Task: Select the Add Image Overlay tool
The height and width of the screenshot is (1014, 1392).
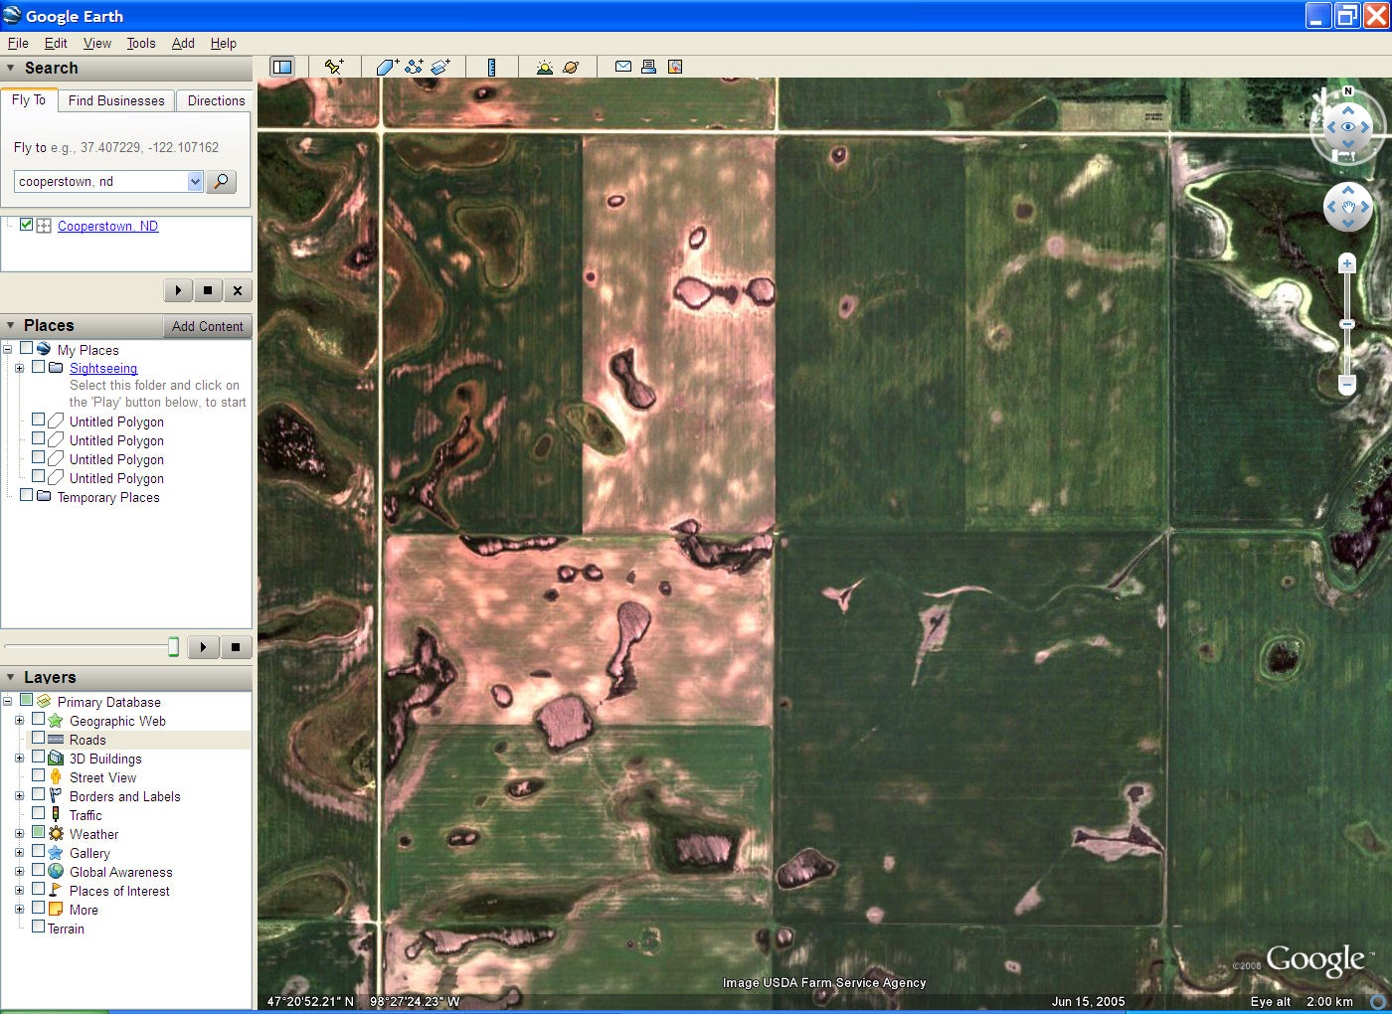Action: [440, 67]
